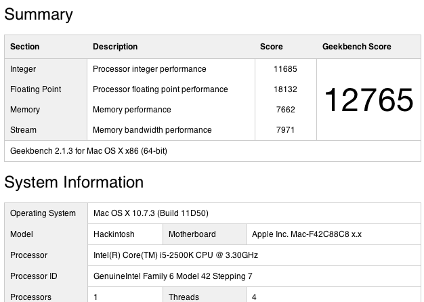Image resolution: width=424 pixels, height=302 pixels.
Task: Select the Apple Inc. Mac-F42C88C8 motherboard value
Action: 307,234
